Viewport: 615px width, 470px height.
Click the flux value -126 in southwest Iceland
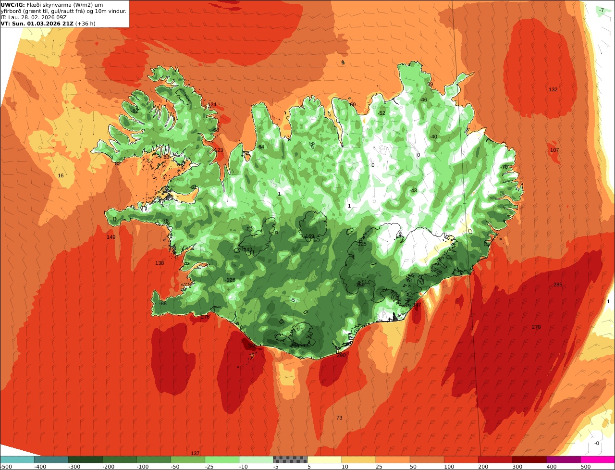coord(230,280)
